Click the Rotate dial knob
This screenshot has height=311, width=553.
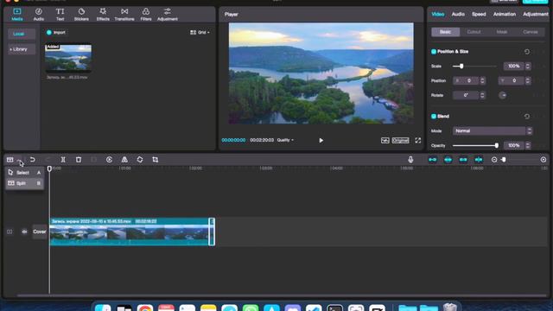click(x=503, y=95)
